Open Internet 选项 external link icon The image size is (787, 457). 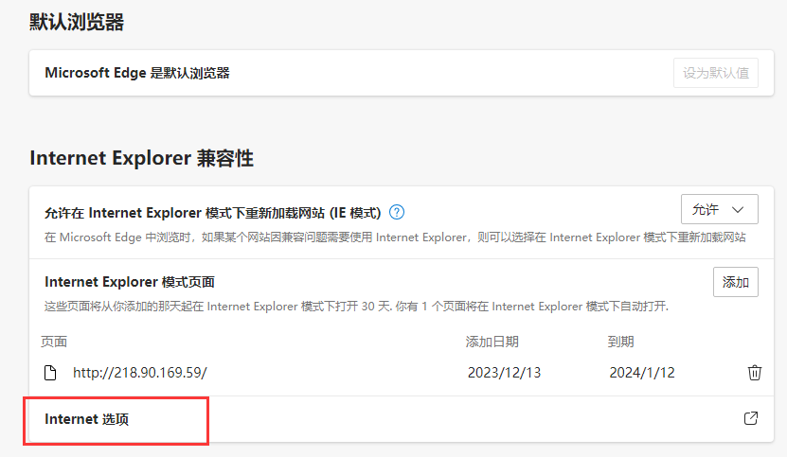(x=751, y=418)
